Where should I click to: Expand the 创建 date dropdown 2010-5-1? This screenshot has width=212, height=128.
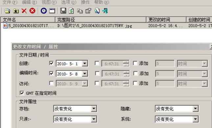coord(85,63)
